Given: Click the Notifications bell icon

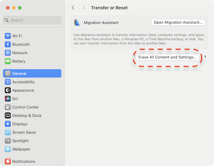Looking at the screenshot, I should 8,161.
